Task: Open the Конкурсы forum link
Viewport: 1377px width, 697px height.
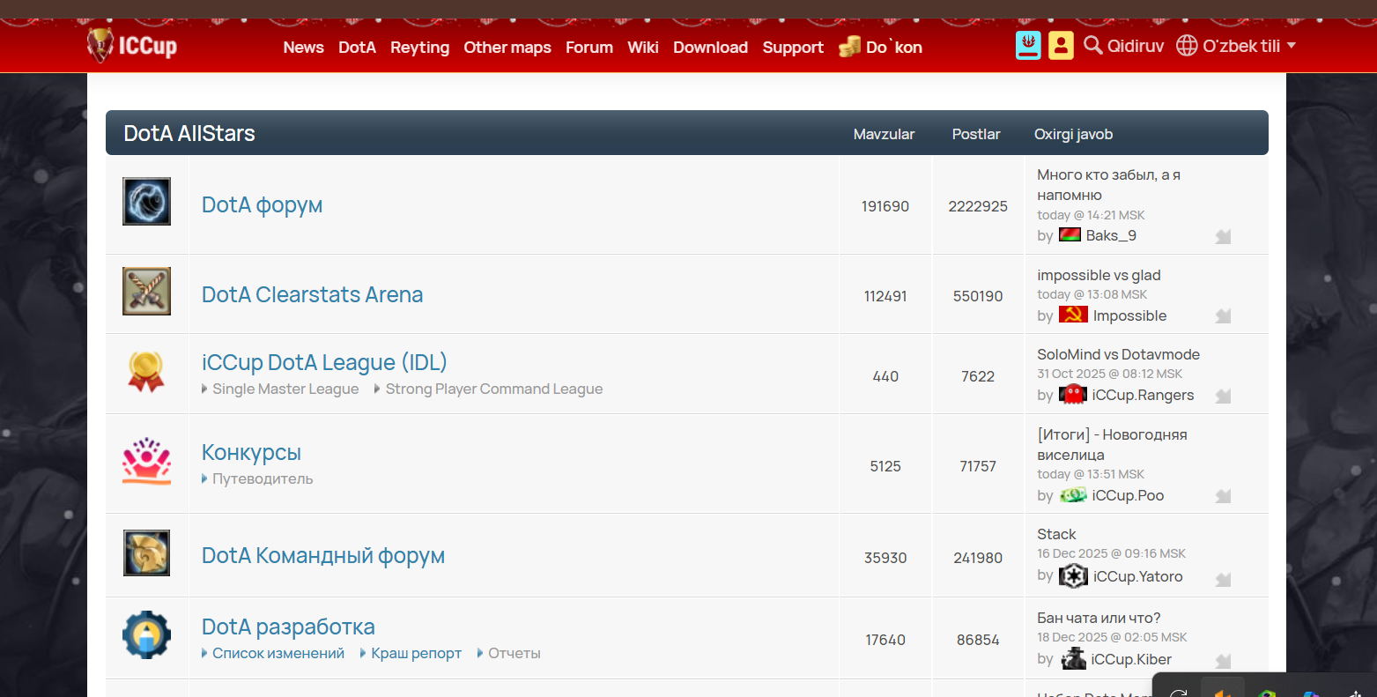Action: (251, 452)
